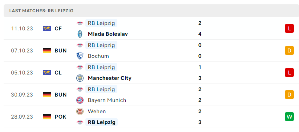This screenshot has height=132, width=299.
Task: Open the Bayern Munich team link
Action: coord(107,100)
